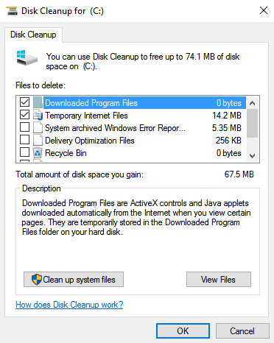Click the System archived Windows Error icon
This screenshot has width=274, height=343.
click(38, 127)
